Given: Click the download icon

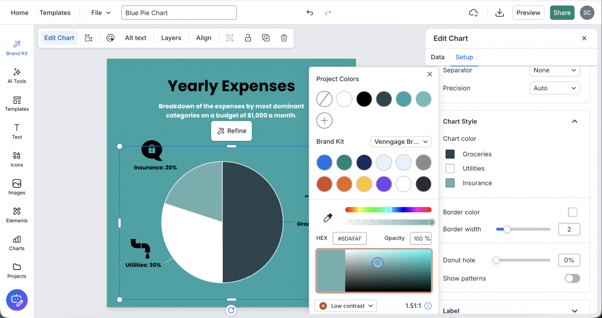Looking at the screenshot, I should click(500, 13).
